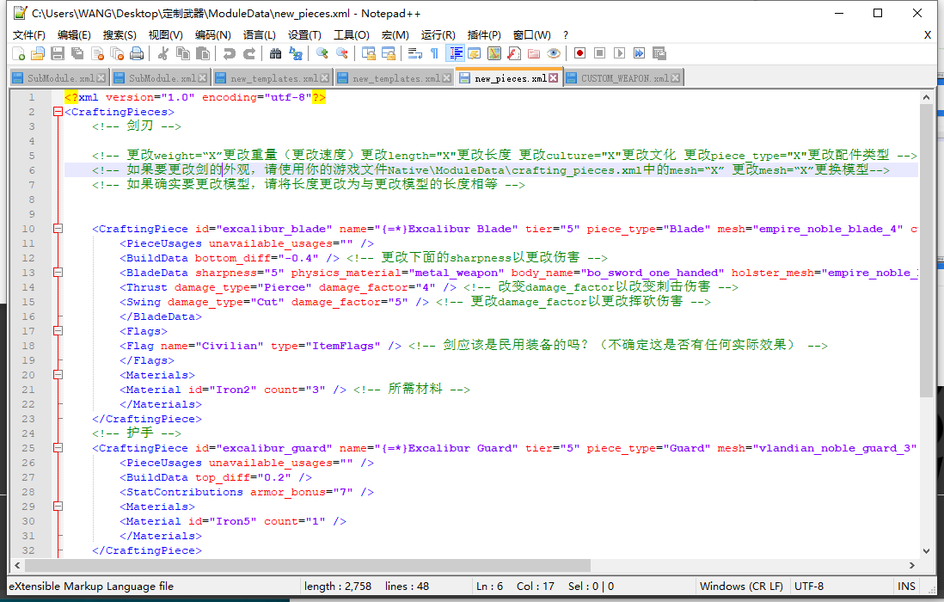Click the INS mode indicator in status bar
Image resolution: width=944 pixels, height=602 pixels.
tap(906, 587)
